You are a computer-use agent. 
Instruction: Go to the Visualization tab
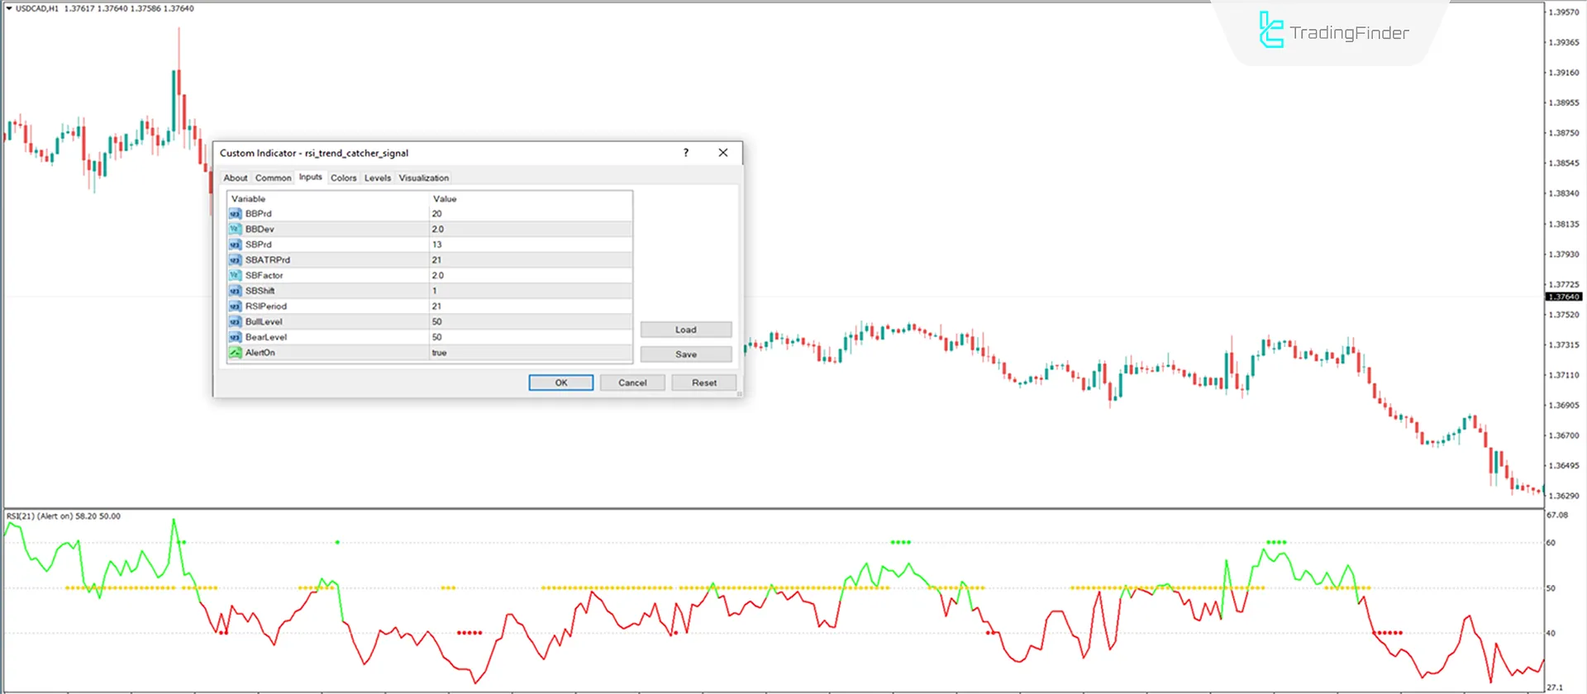423,178
